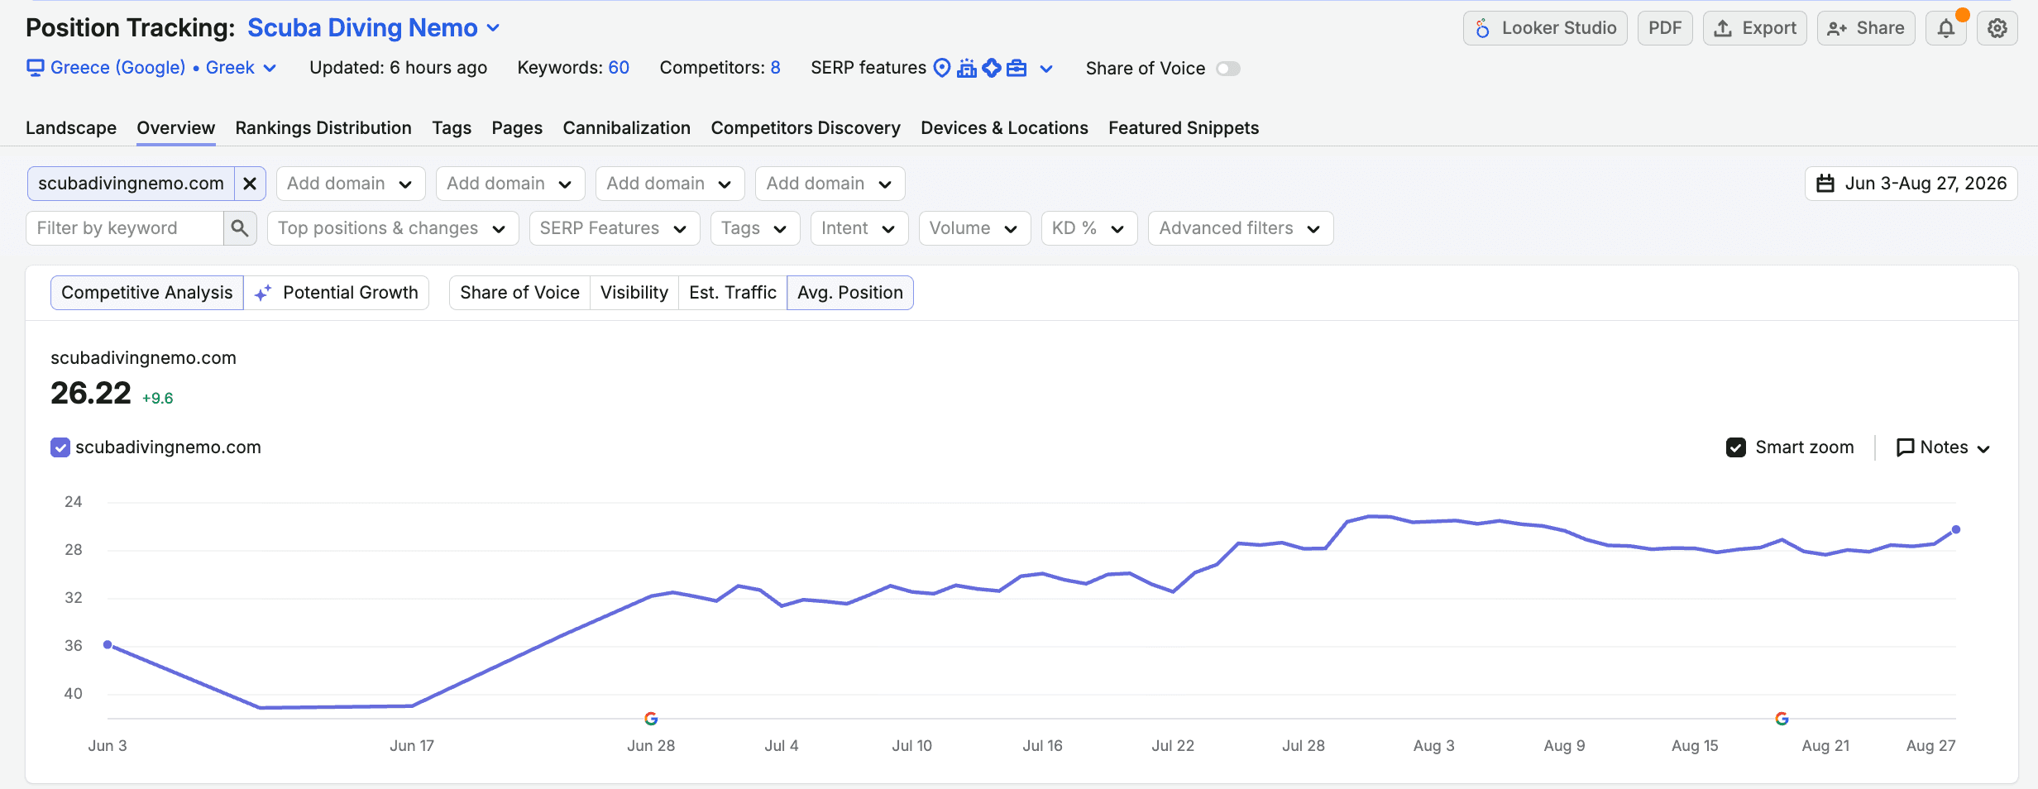Select the Overview tab
Screen dimensions: 2038x789
tap(176, 128)
